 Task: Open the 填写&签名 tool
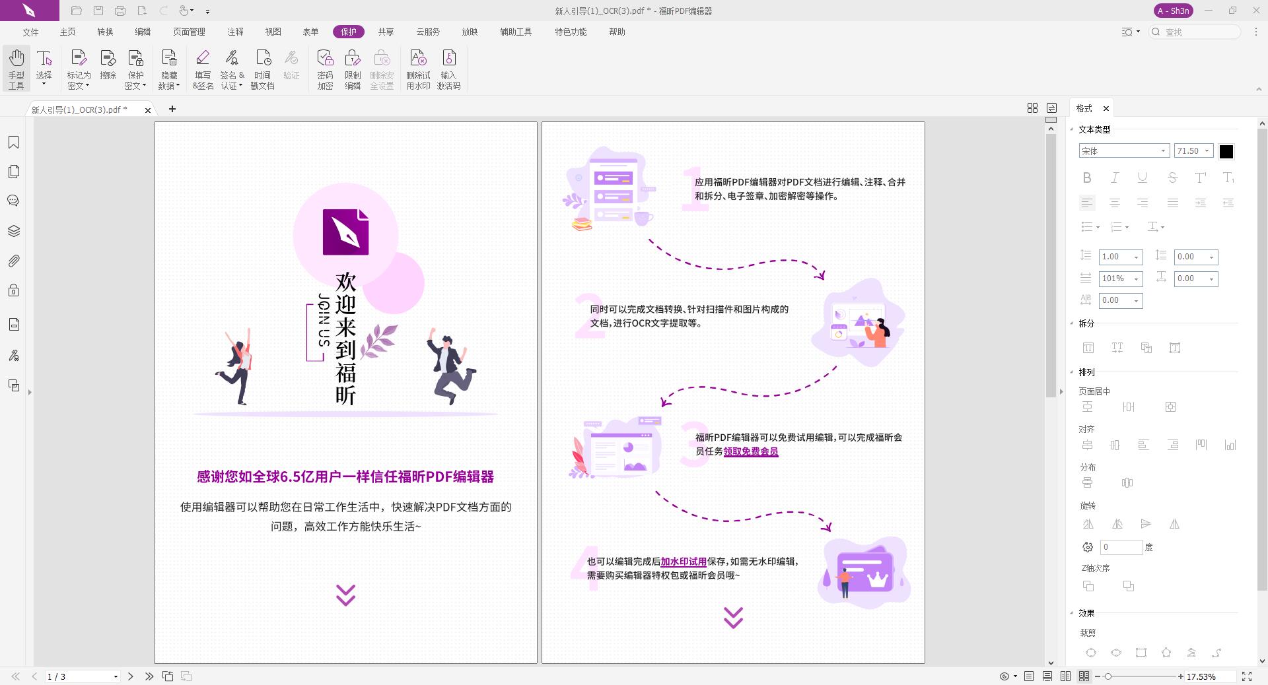click(203, 68)
